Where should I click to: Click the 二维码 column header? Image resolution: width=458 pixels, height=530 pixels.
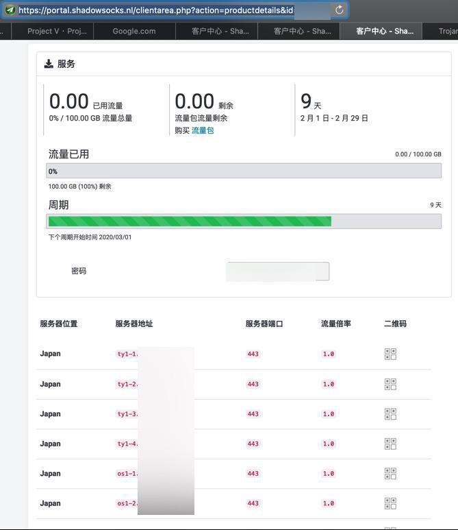point(395,324)
